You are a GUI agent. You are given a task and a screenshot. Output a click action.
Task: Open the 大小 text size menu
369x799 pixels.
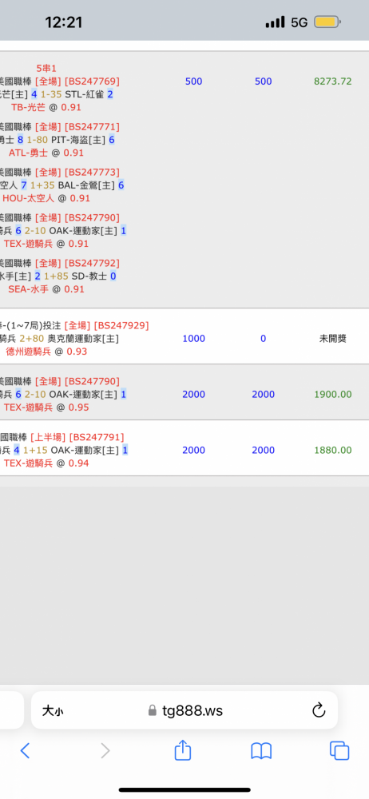[53, 710]
